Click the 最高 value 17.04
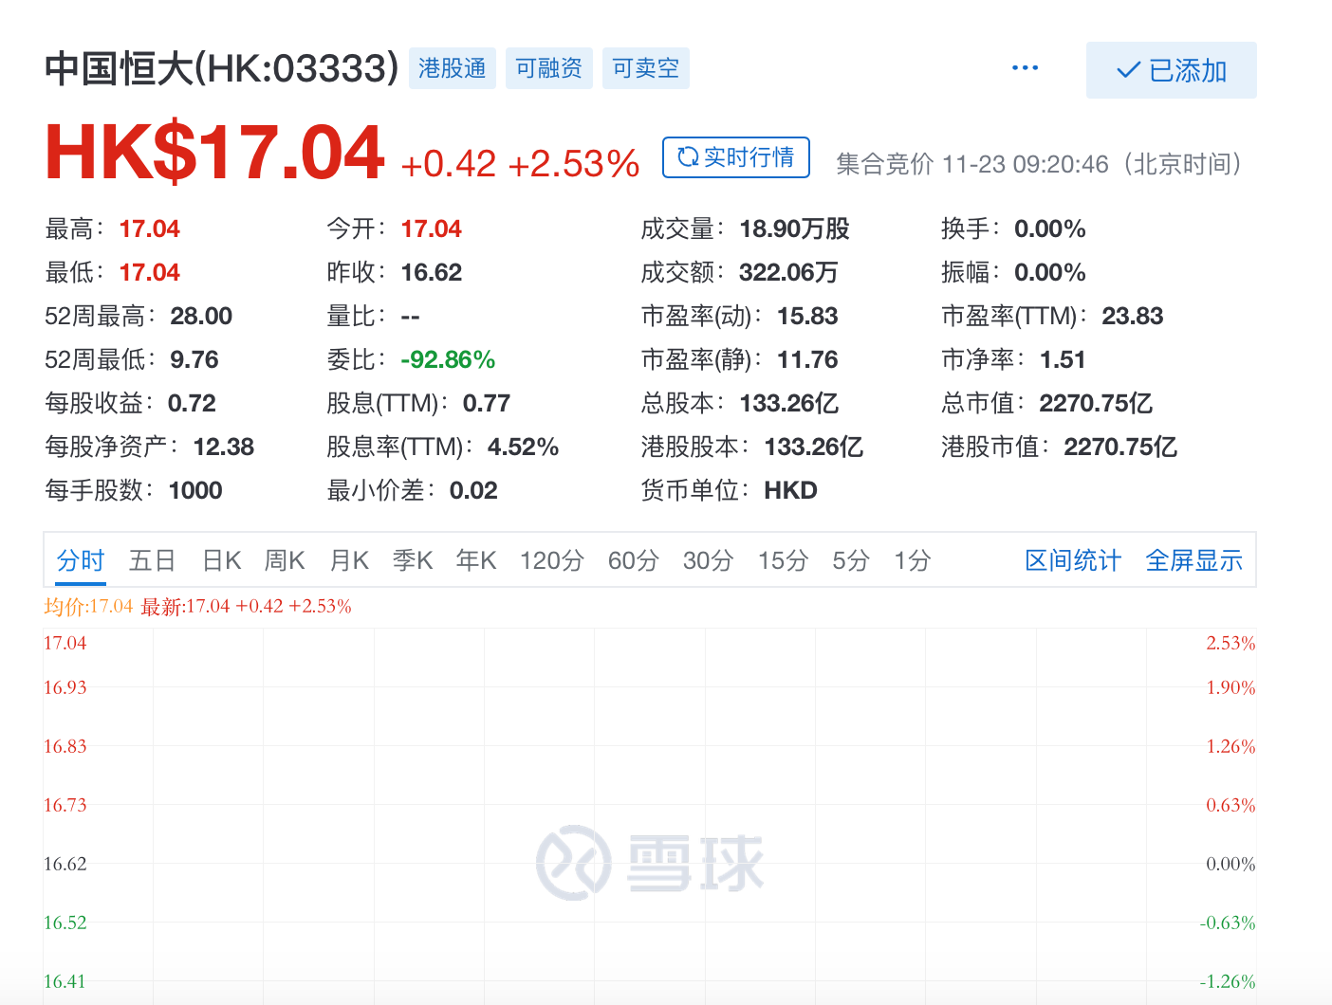 [150, 228]
